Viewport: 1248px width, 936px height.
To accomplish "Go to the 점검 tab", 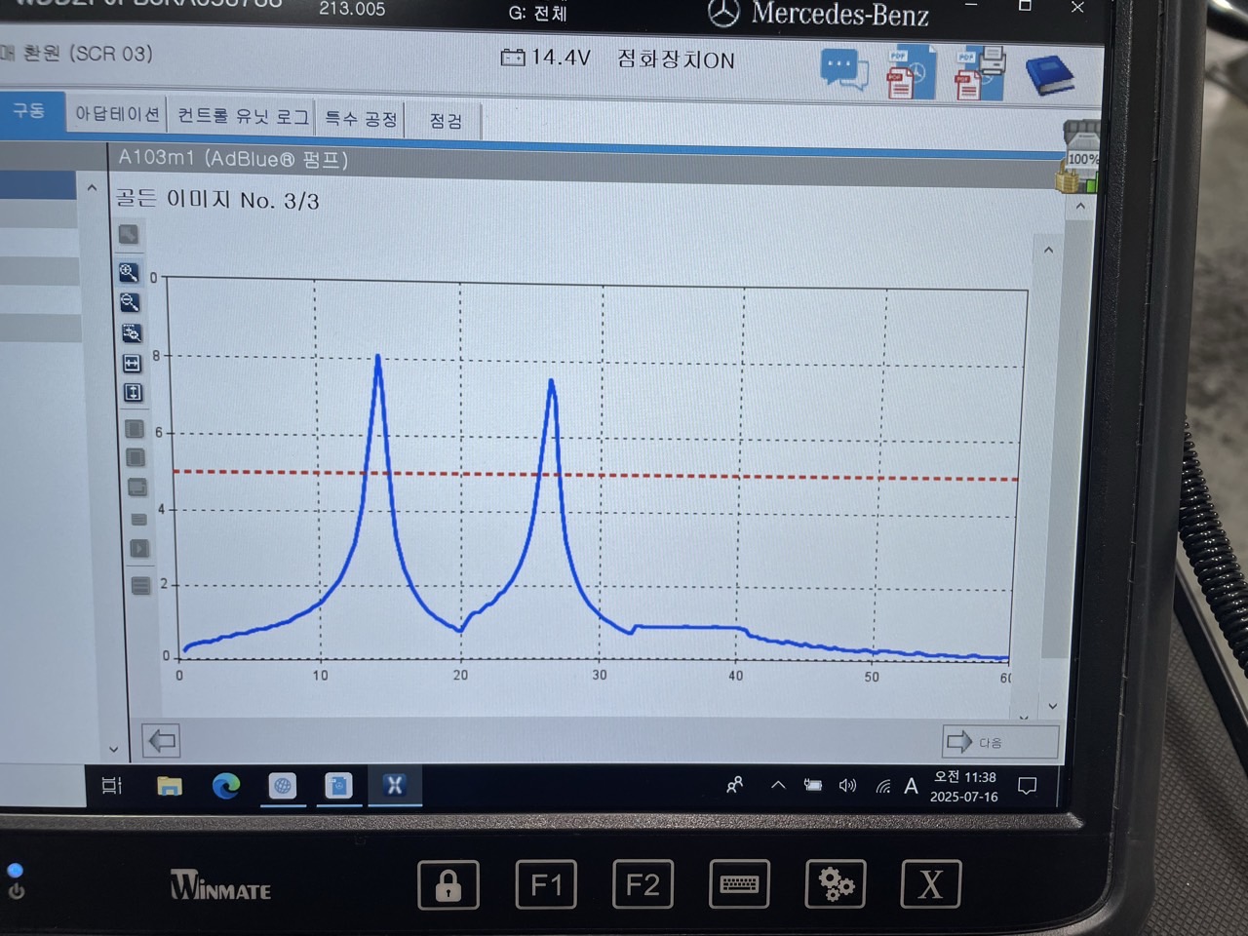I will pos(446,121).
